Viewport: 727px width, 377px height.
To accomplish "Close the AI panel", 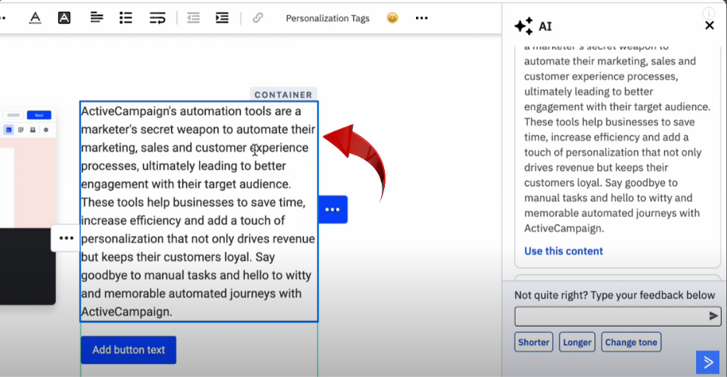I will coord(709,26).
